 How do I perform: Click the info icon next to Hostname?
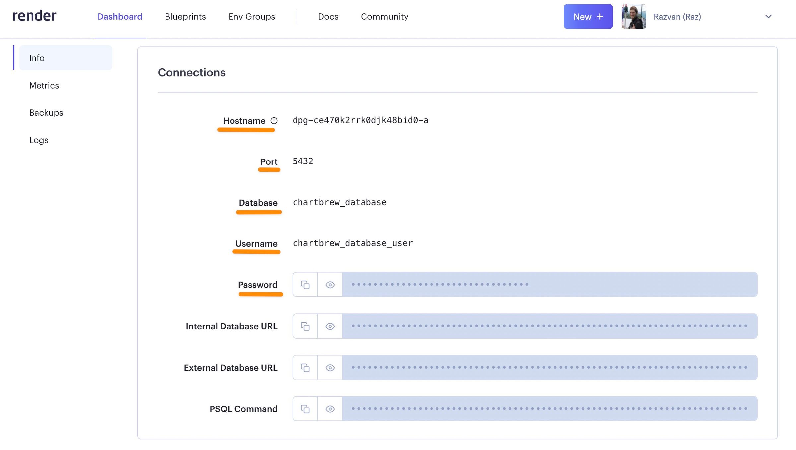point(273,121)
